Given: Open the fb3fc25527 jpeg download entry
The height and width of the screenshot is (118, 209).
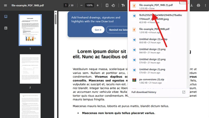Looking at the screenshot, I should pyautogui.click(x=158, y=18).
